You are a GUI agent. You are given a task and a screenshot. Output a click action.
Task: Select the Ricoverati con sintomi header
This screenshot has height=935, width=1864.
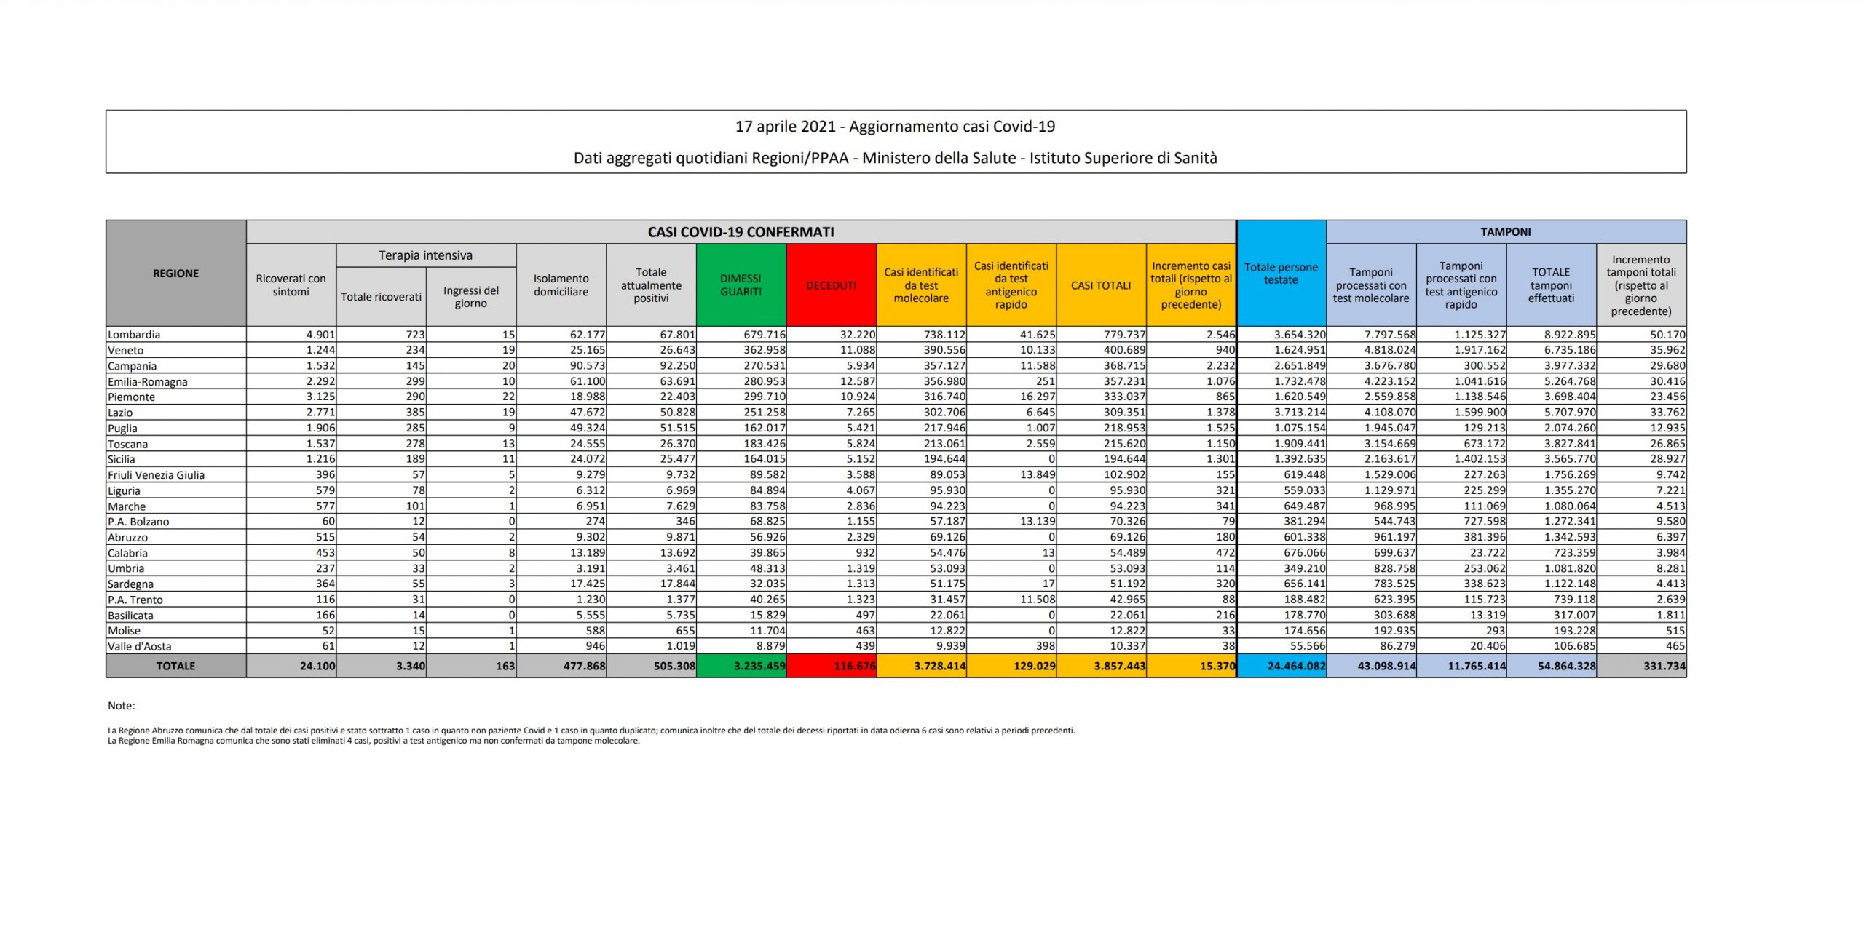click(291, 285)
